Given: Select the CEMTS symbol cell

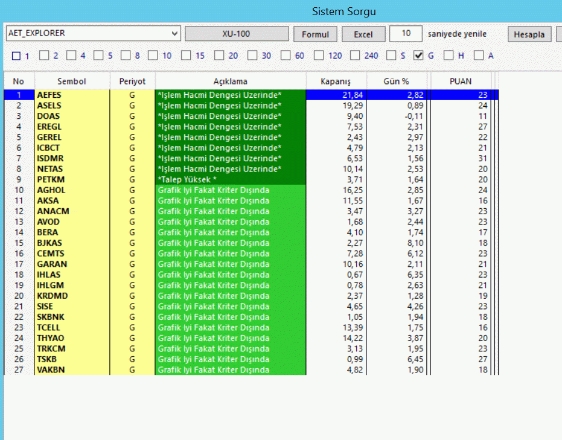Looking at the screenshot, I should tap(72, 253).
